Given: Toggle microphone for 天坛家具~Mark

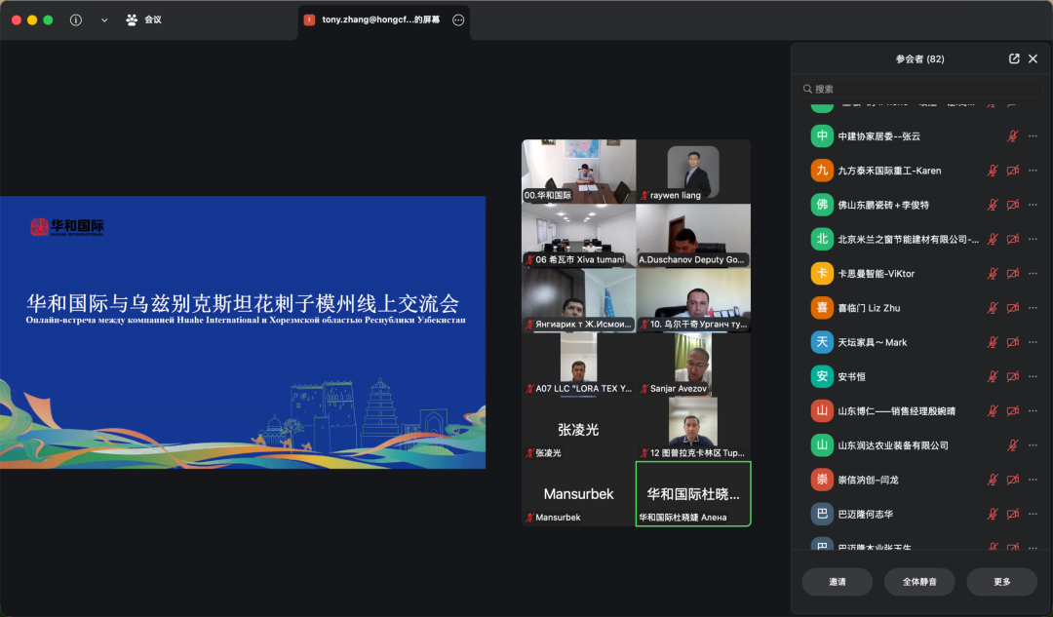Looking at the screenshot, I should (x=993, y=342).
